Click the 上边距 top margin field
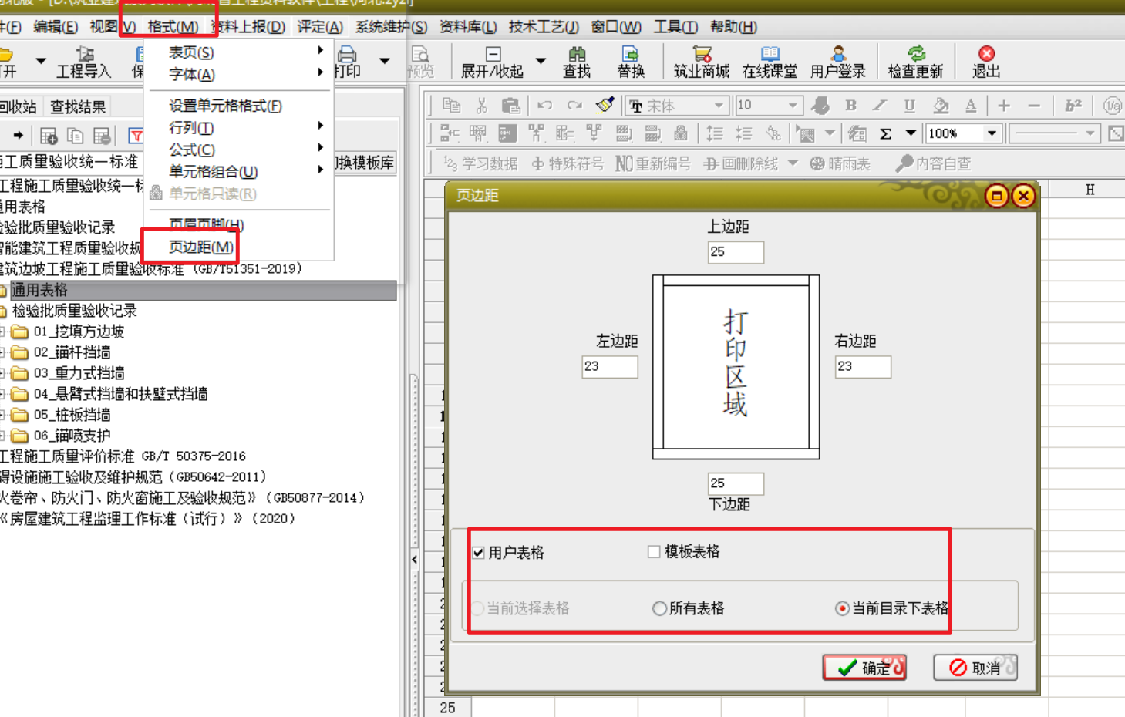 (736, 252)
